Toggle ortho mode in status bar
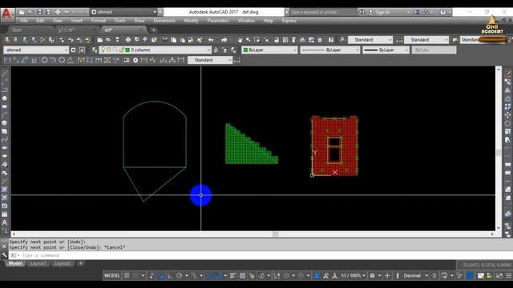 [170, 275]
